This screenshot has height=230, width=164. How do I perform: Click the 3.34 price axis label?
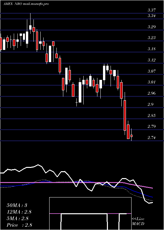point(152,15)
